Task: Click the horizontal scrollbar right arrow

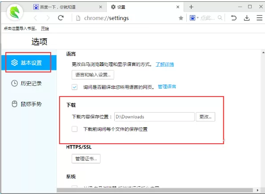Action: point(257,190)
